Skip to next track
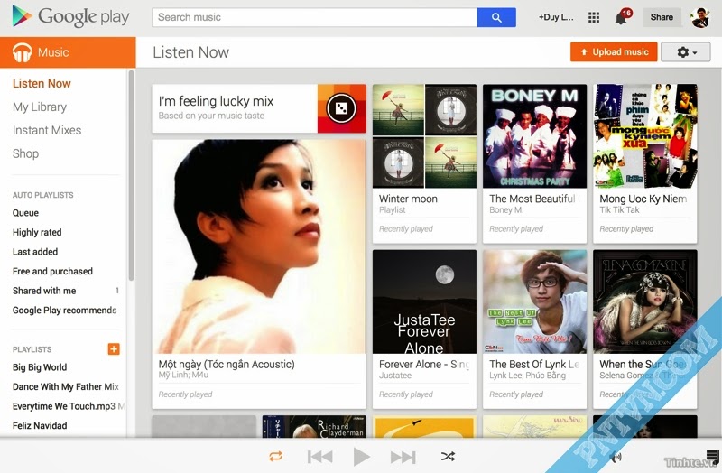This screenshot has width=722, height=473. [403, 457]
